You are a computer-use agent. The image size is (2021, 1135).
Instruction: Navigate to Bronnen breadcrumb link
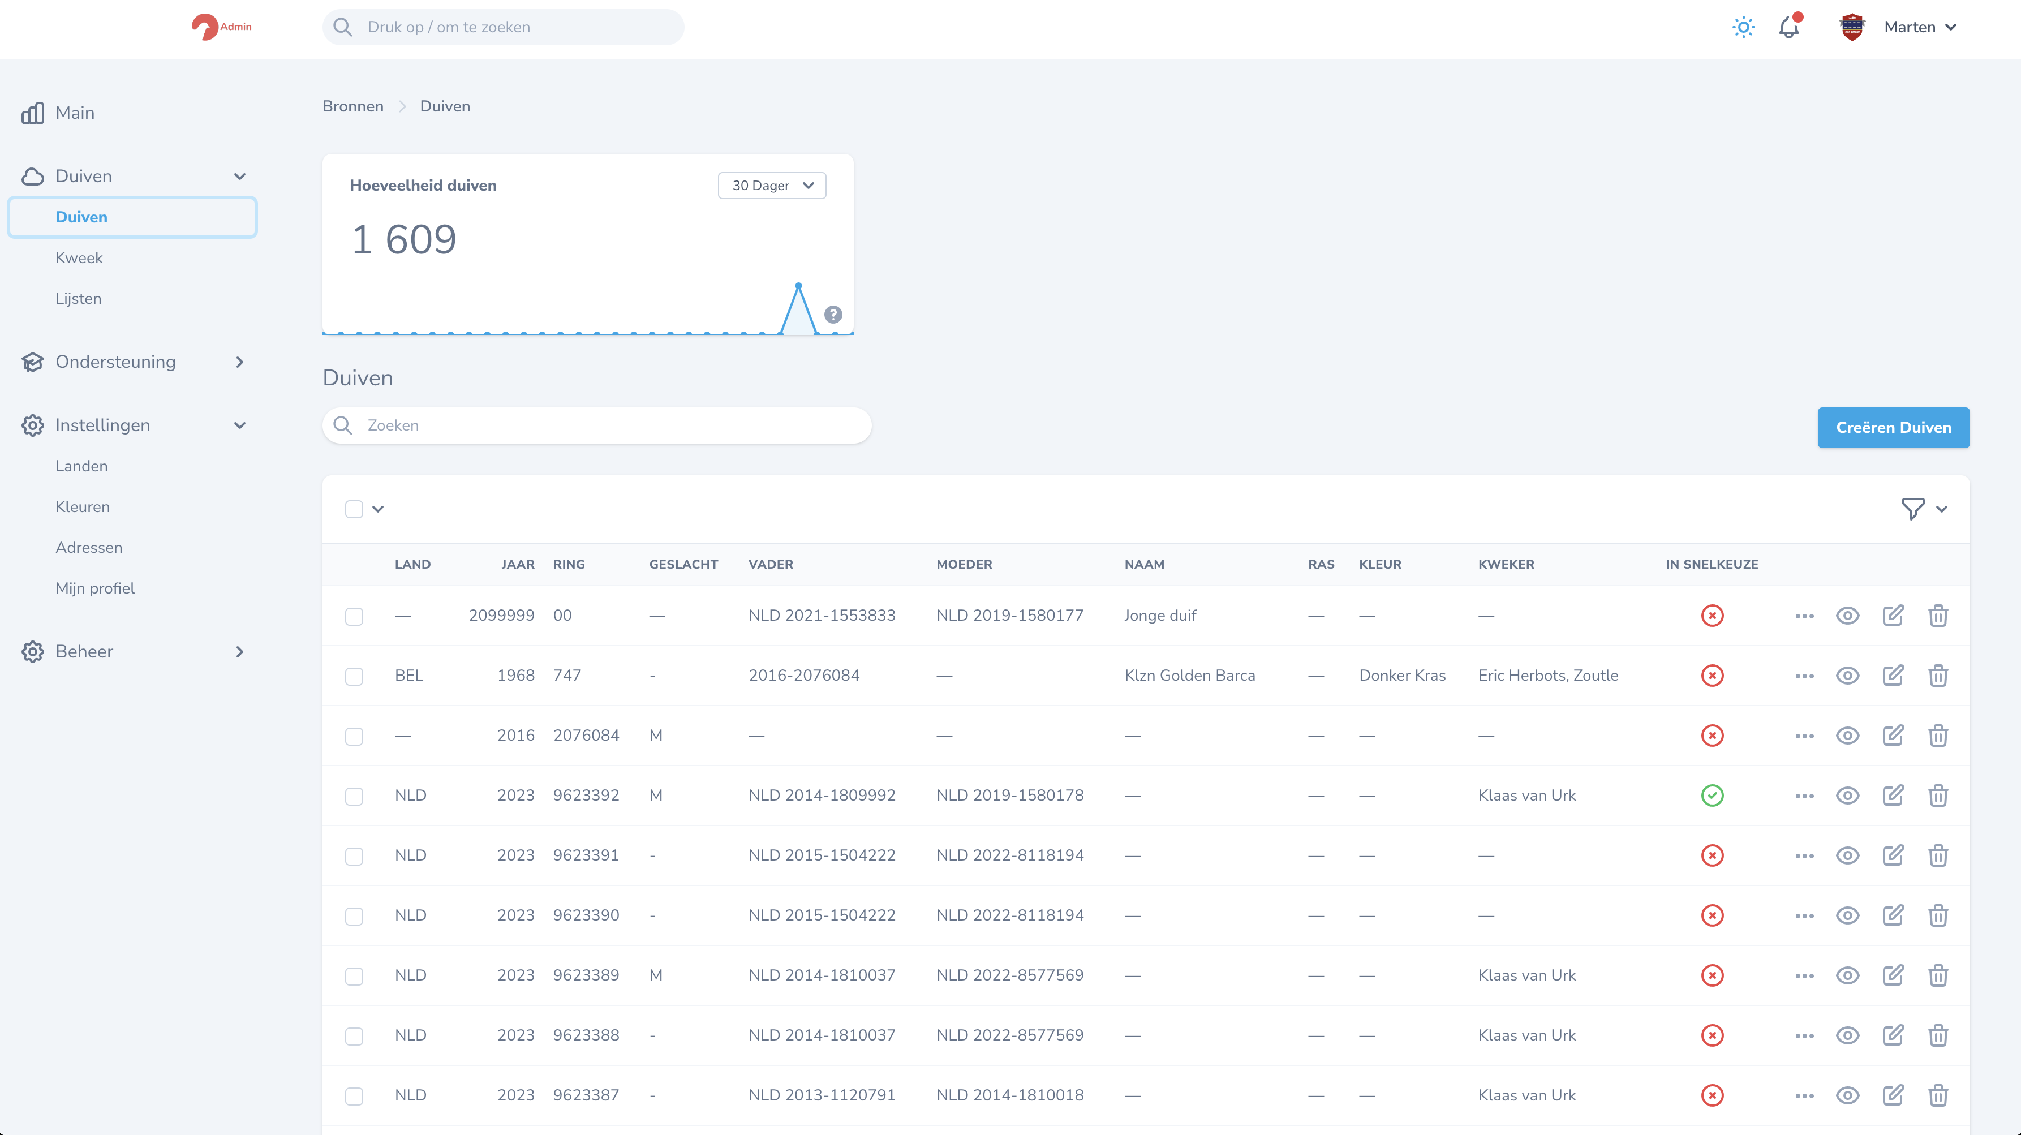353,107
